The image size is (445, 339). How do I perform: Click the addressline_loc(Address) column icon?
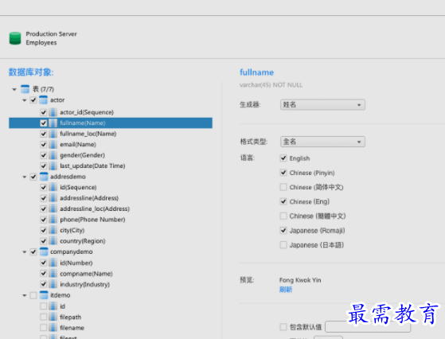tap(53, 209)
